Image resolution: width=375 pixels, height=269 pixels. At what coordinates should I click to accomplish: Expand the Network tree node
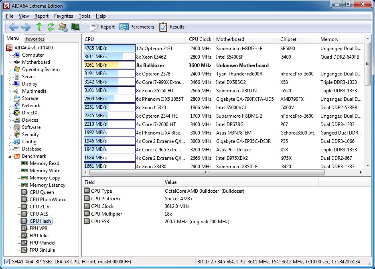coord(10,106)
